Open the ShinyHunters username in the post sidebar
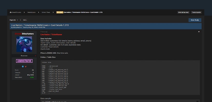 point(28,34)
